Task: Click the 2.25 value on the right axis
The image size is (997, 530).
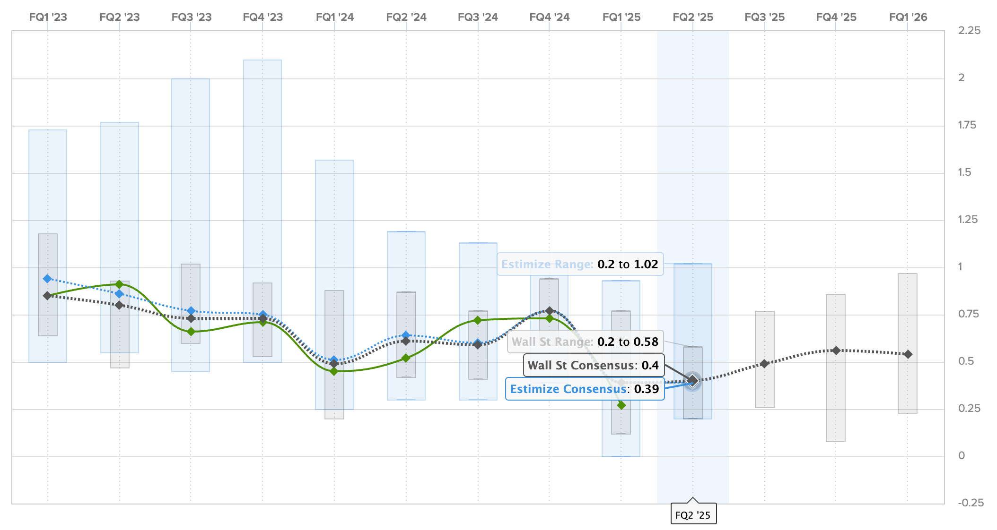Action: tap(969, 30)
